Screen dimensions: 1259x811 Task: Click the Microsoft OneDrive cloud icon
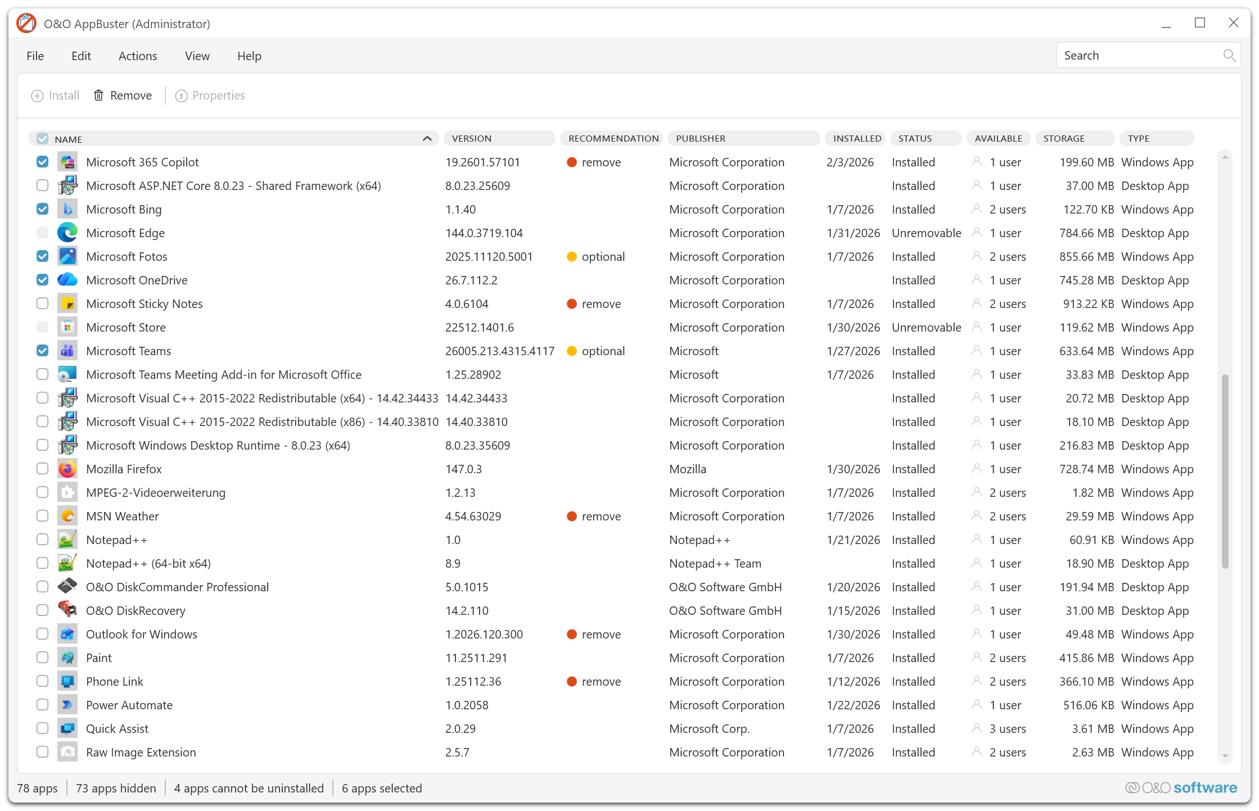pyautogui.click(x=67, y=280)
